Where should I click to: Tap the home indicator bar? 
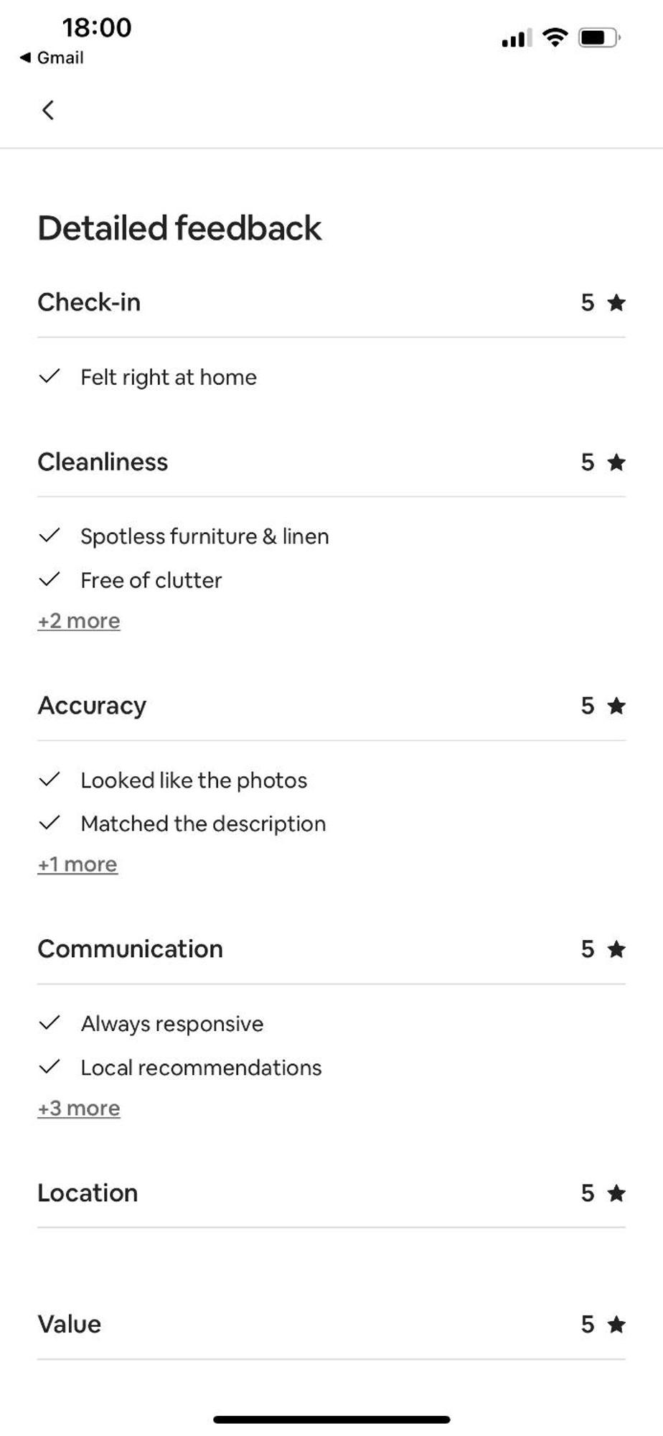[x=331, y=1419]
